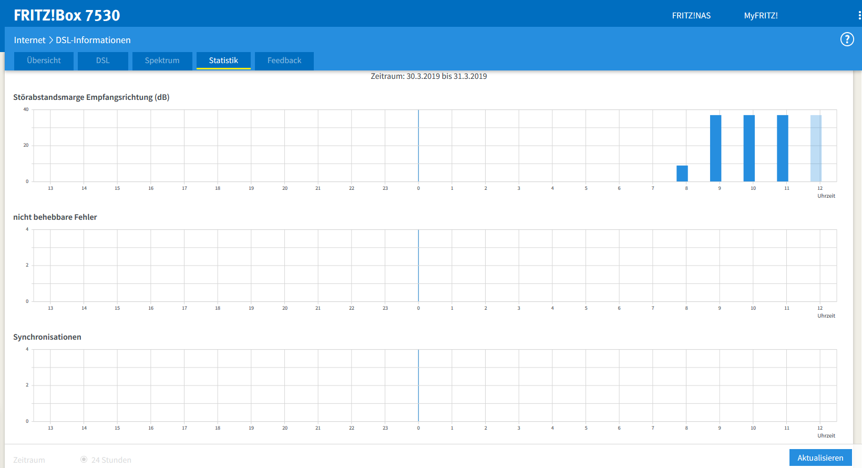Click the Zeitraum label at bottom
Image resolution: width=862 pixels, height=468 pixels.
(x=29, y=460)
